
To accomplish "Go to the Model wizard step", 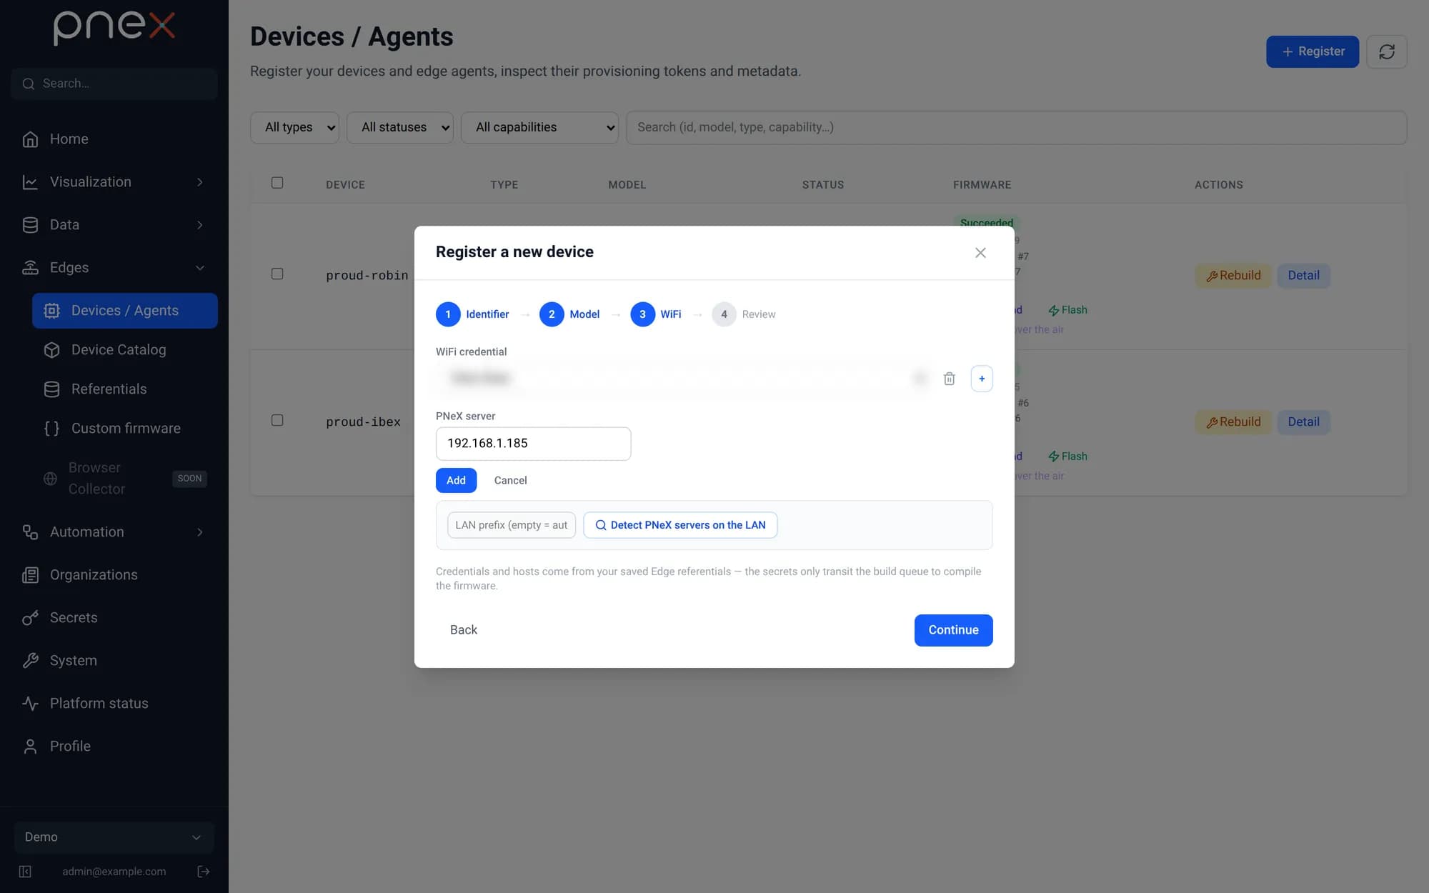I will coord(569,314).
